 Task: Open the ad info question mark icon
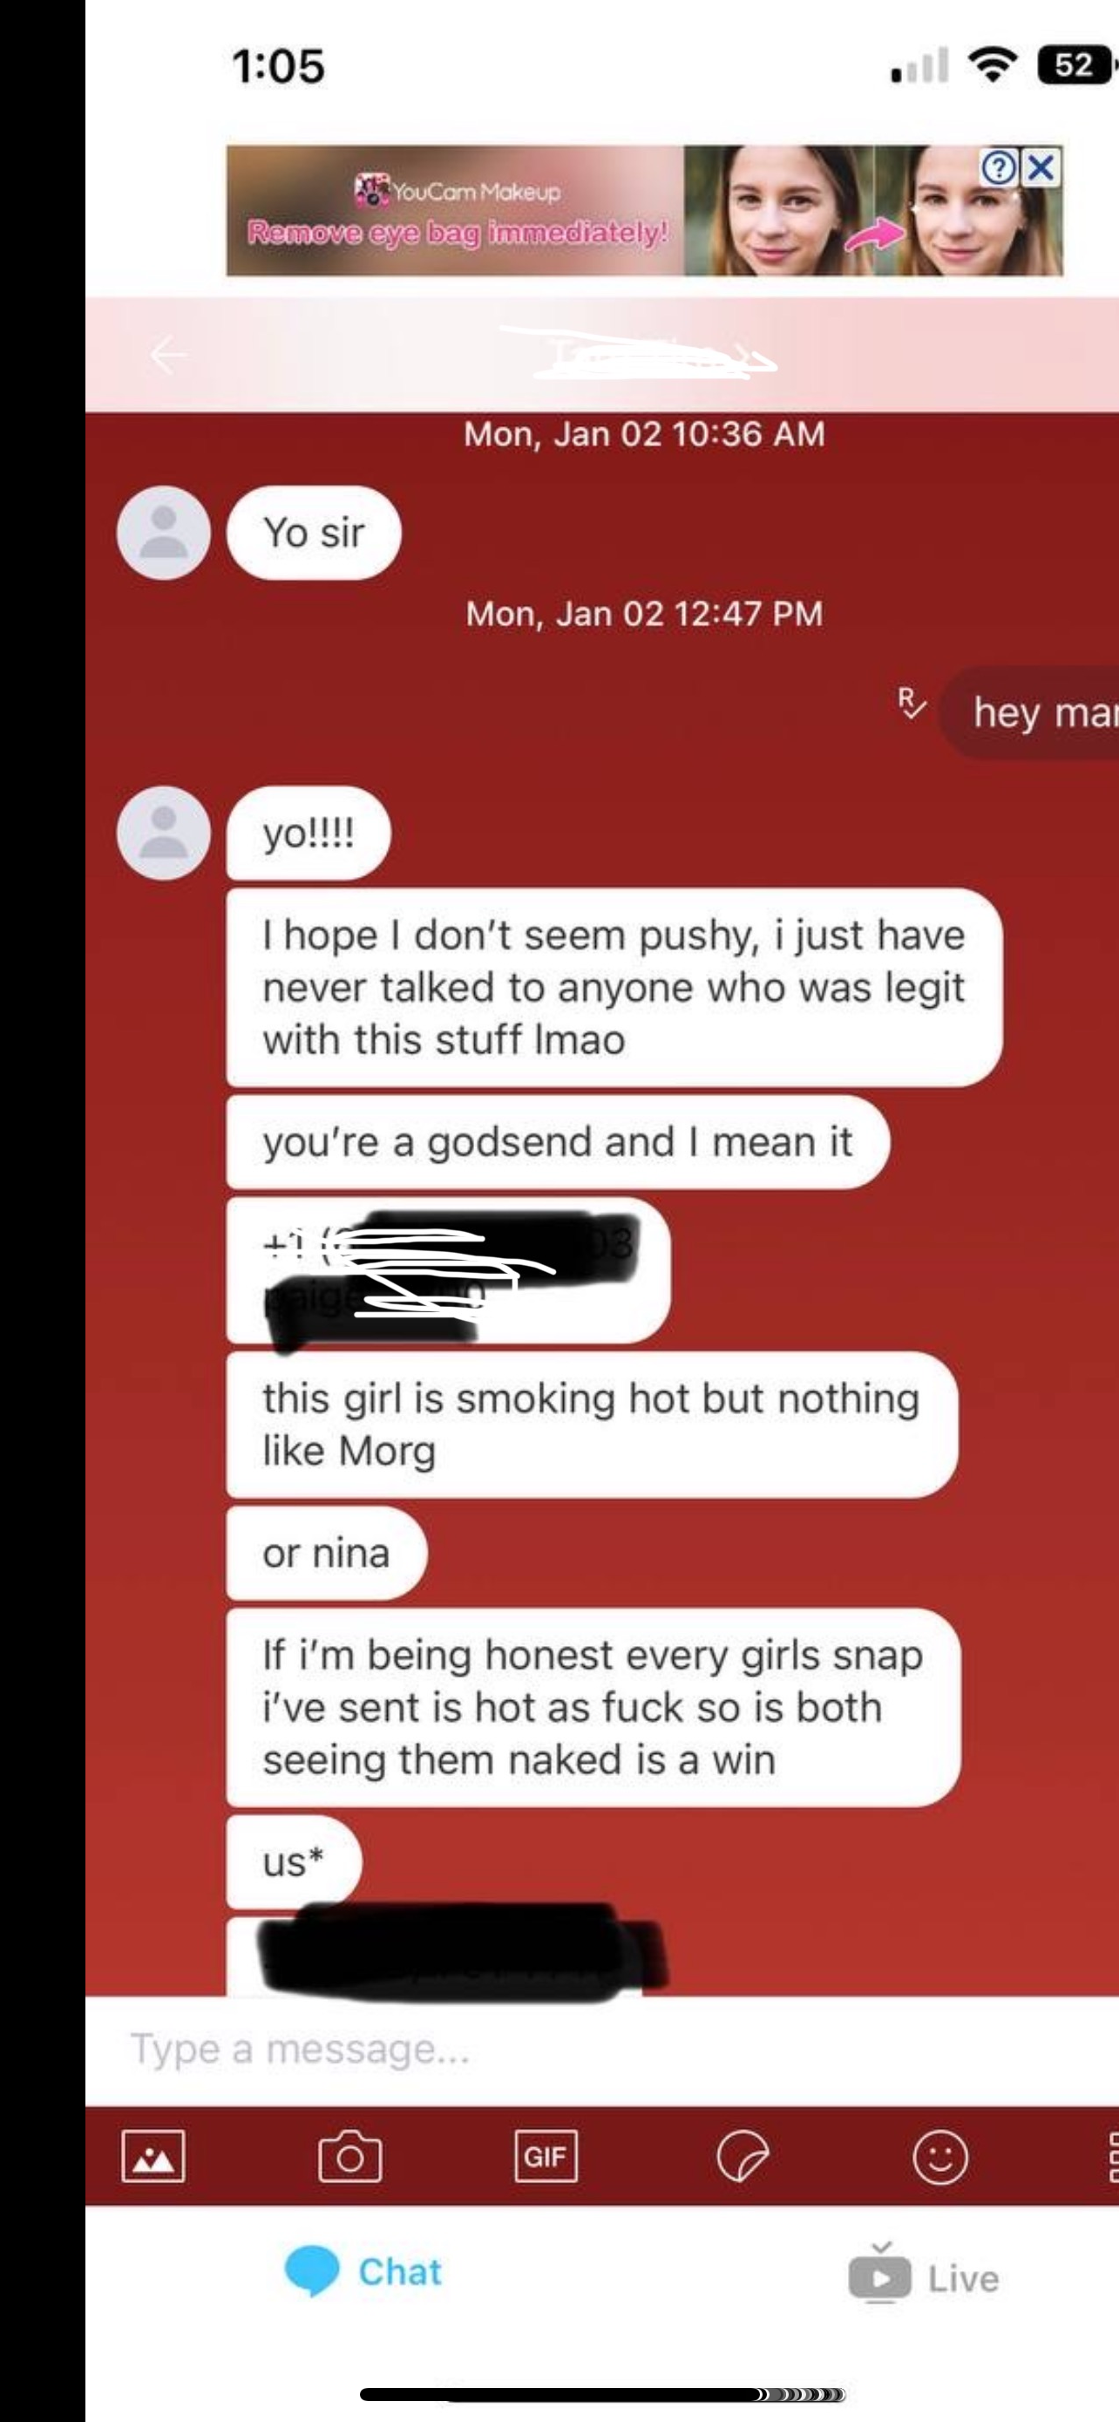click(1000, 168)
